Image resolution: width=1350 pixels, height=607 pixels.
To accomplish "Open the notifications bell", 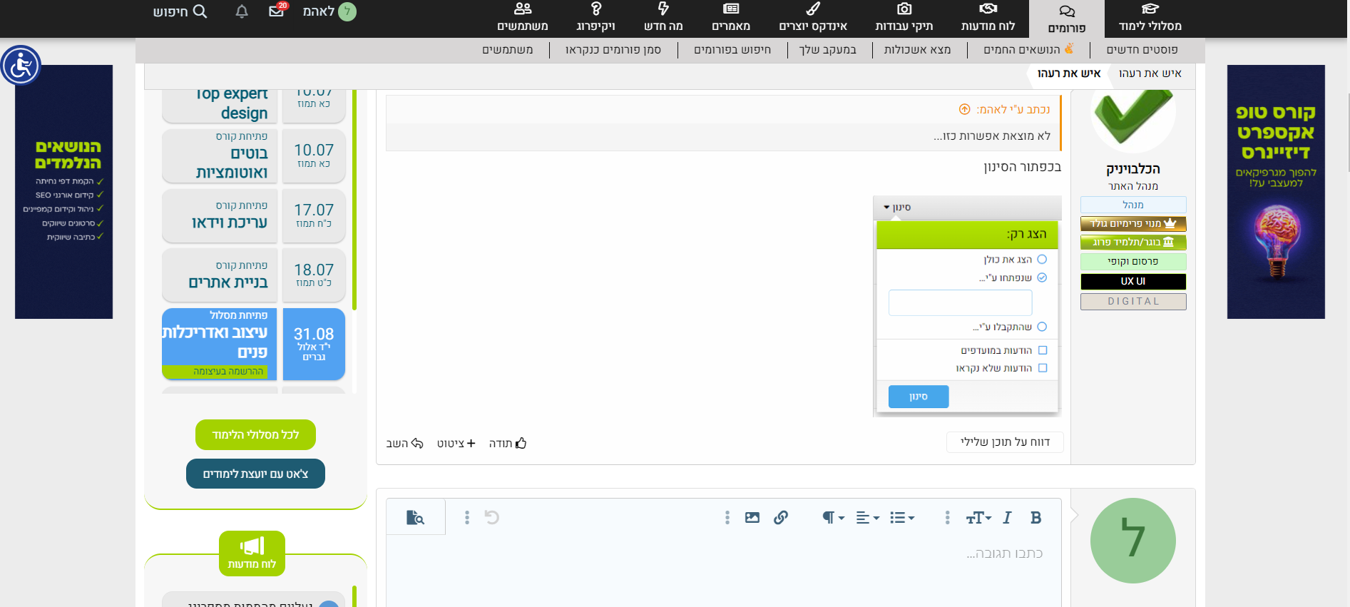I will [242, 11].
